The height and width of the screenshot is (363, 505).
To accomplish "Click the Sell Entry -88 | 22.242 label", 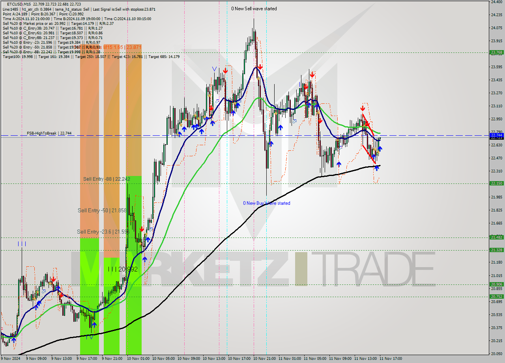I will pyautogui.click(x=107, y=179).
